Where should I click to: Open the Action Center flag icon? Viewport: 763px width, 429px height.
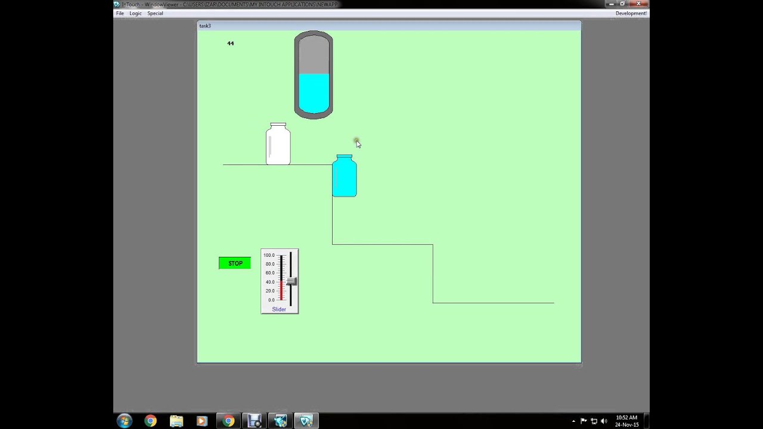[584, 421]
